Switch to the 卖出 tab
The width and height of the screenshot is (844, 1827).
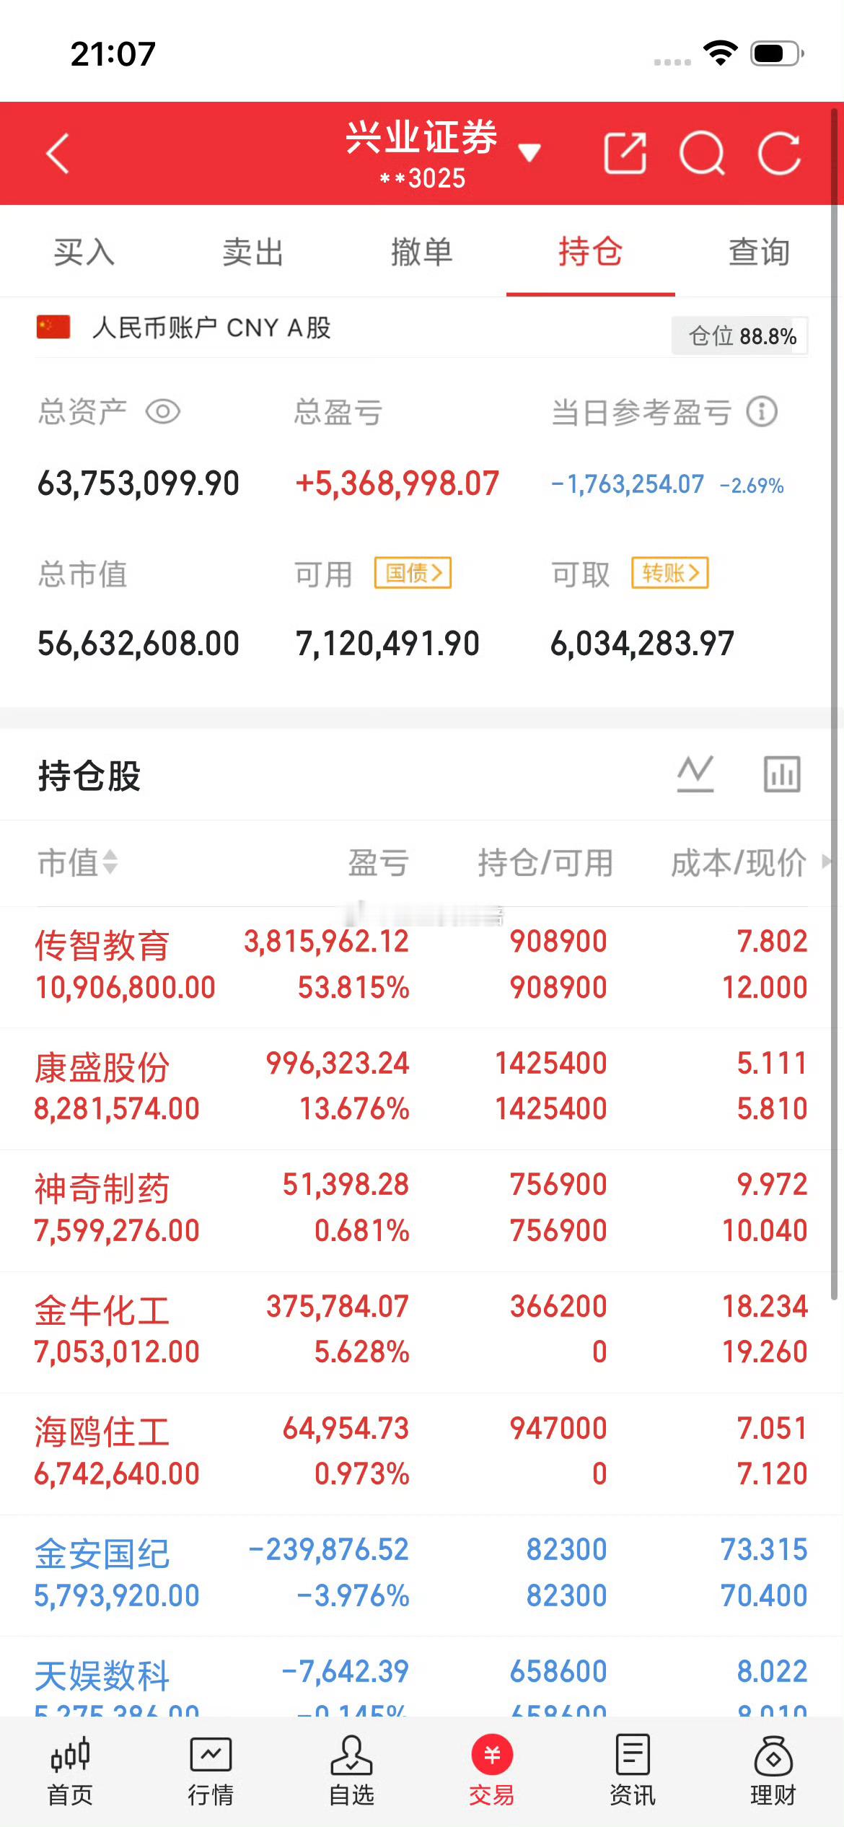click(253, 252)
